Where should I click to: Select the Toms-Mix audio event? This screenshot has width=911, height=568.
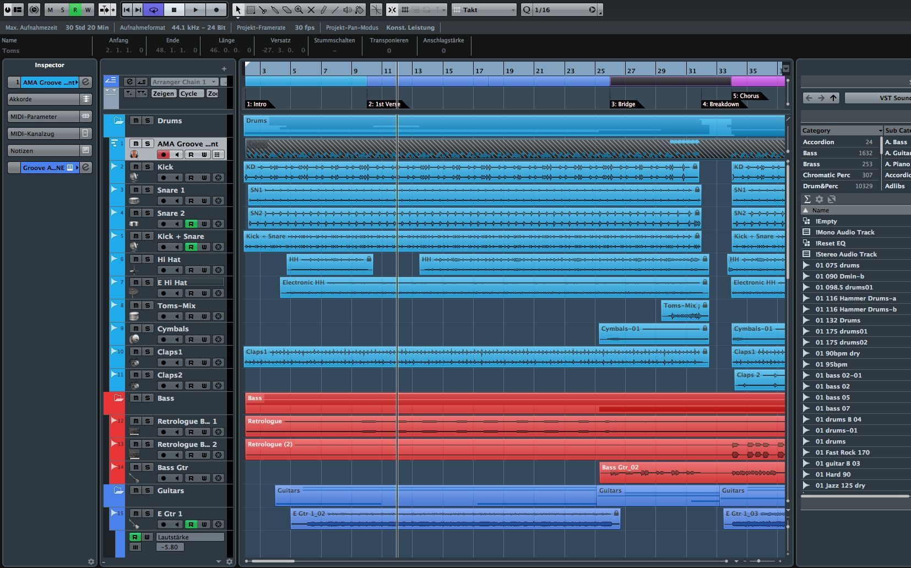pos(685,310)
